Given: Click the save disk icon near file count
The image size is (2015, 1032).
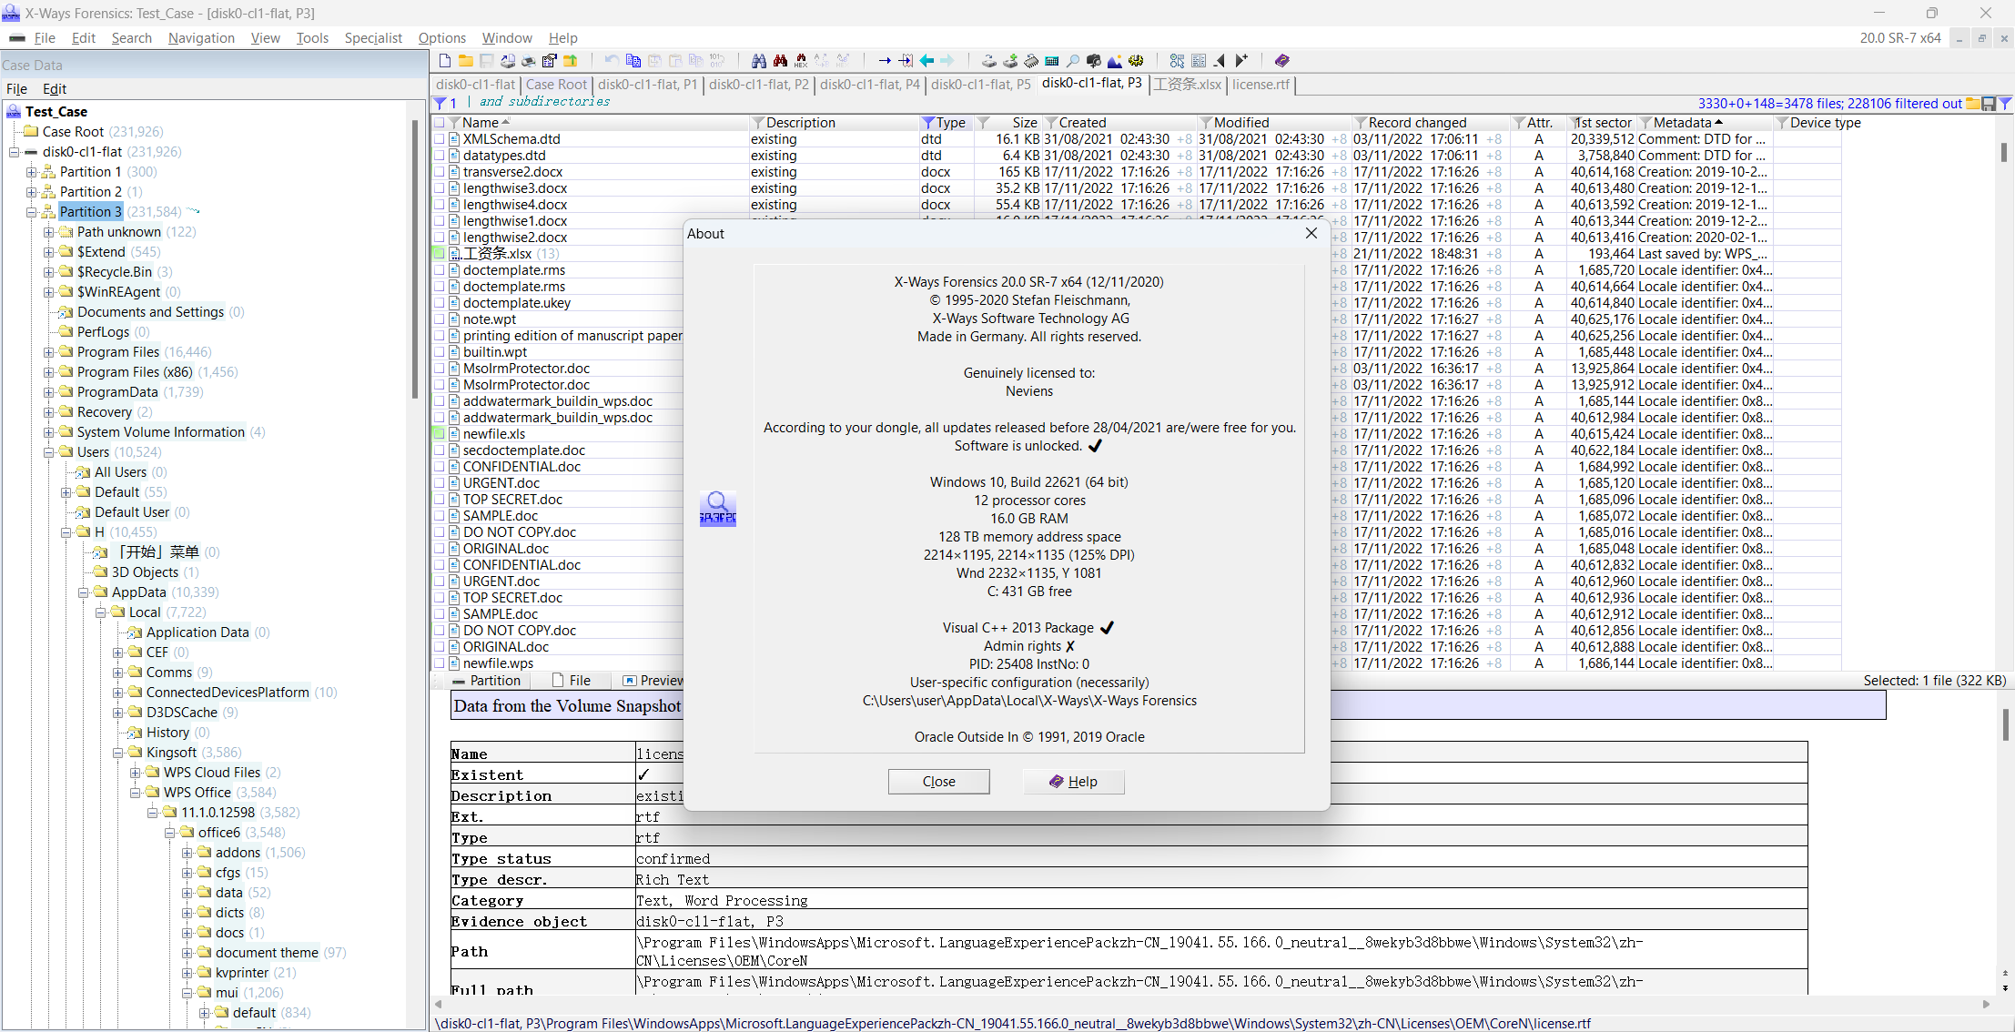Looking at the screenshot, I should (1989, 104).
